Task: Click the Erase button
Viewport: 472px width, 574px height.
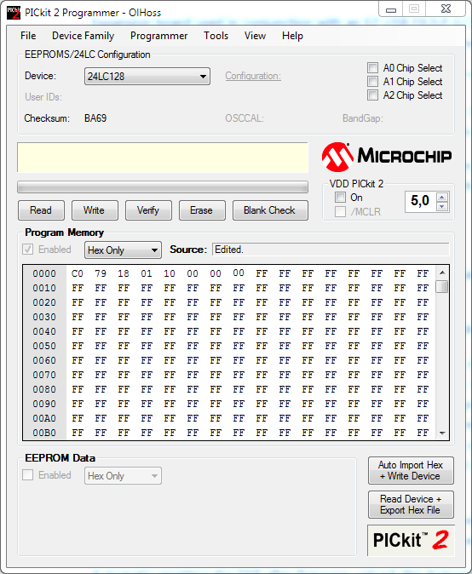Action: pos(202,210)
